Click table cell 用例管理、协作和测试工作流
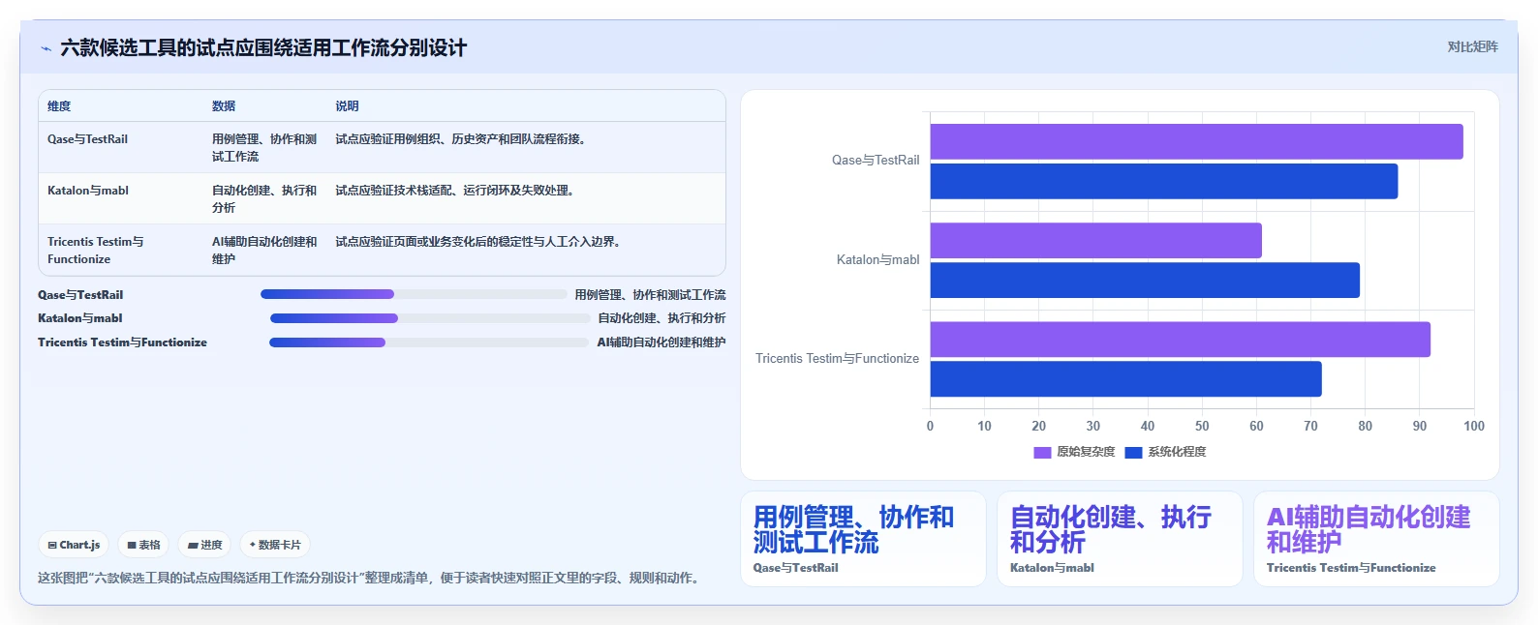 (264, 148)
